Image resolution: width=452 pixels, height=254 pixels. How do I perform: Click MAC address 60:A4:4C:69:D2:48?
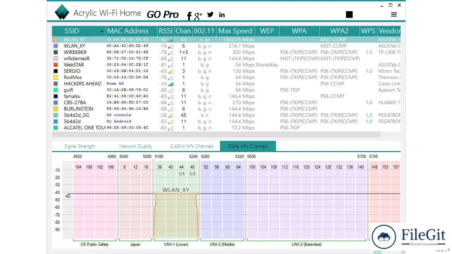pyautogui.click(x=127, y=46)
